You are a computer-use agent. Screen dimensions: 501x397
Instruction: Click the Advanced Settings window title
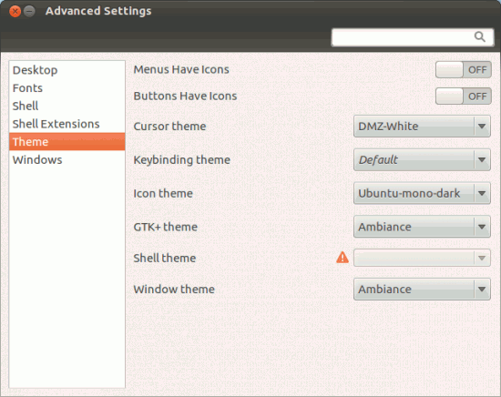pos(98,11)
